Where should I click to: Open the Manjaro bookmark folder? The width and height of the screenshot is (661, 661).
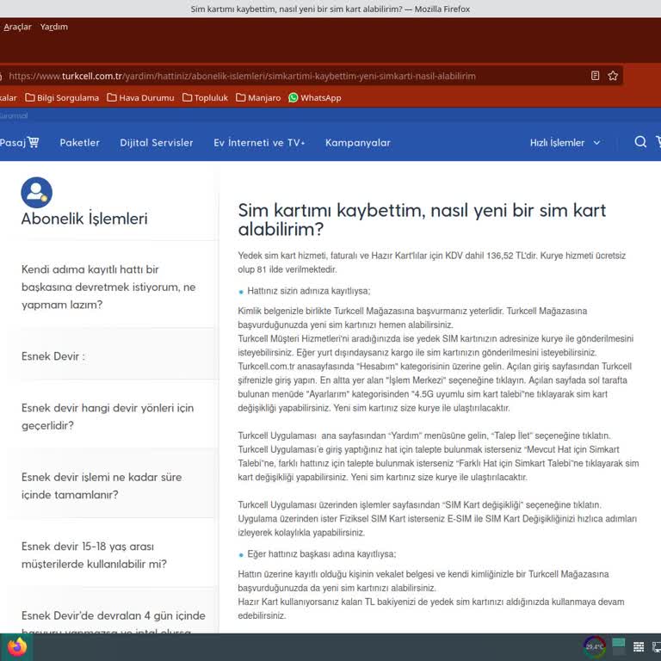[x=258, y=98]
